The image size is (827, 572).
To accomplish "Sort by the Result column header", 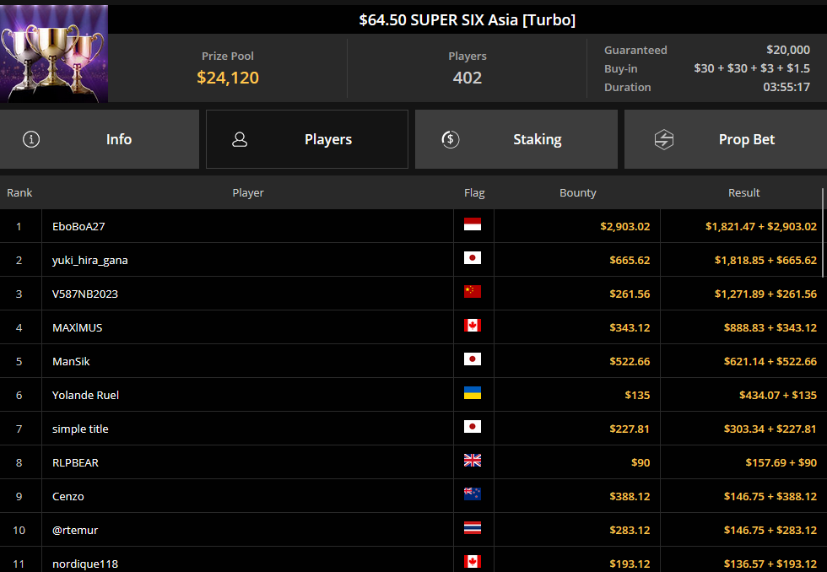I will 743,193.
